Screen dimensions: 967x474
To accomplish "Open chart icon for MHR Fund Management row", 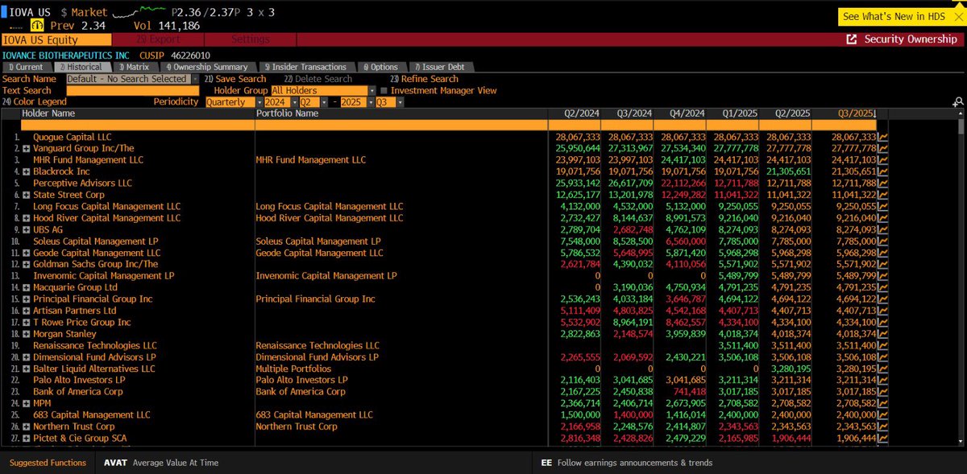I will 882,160.
